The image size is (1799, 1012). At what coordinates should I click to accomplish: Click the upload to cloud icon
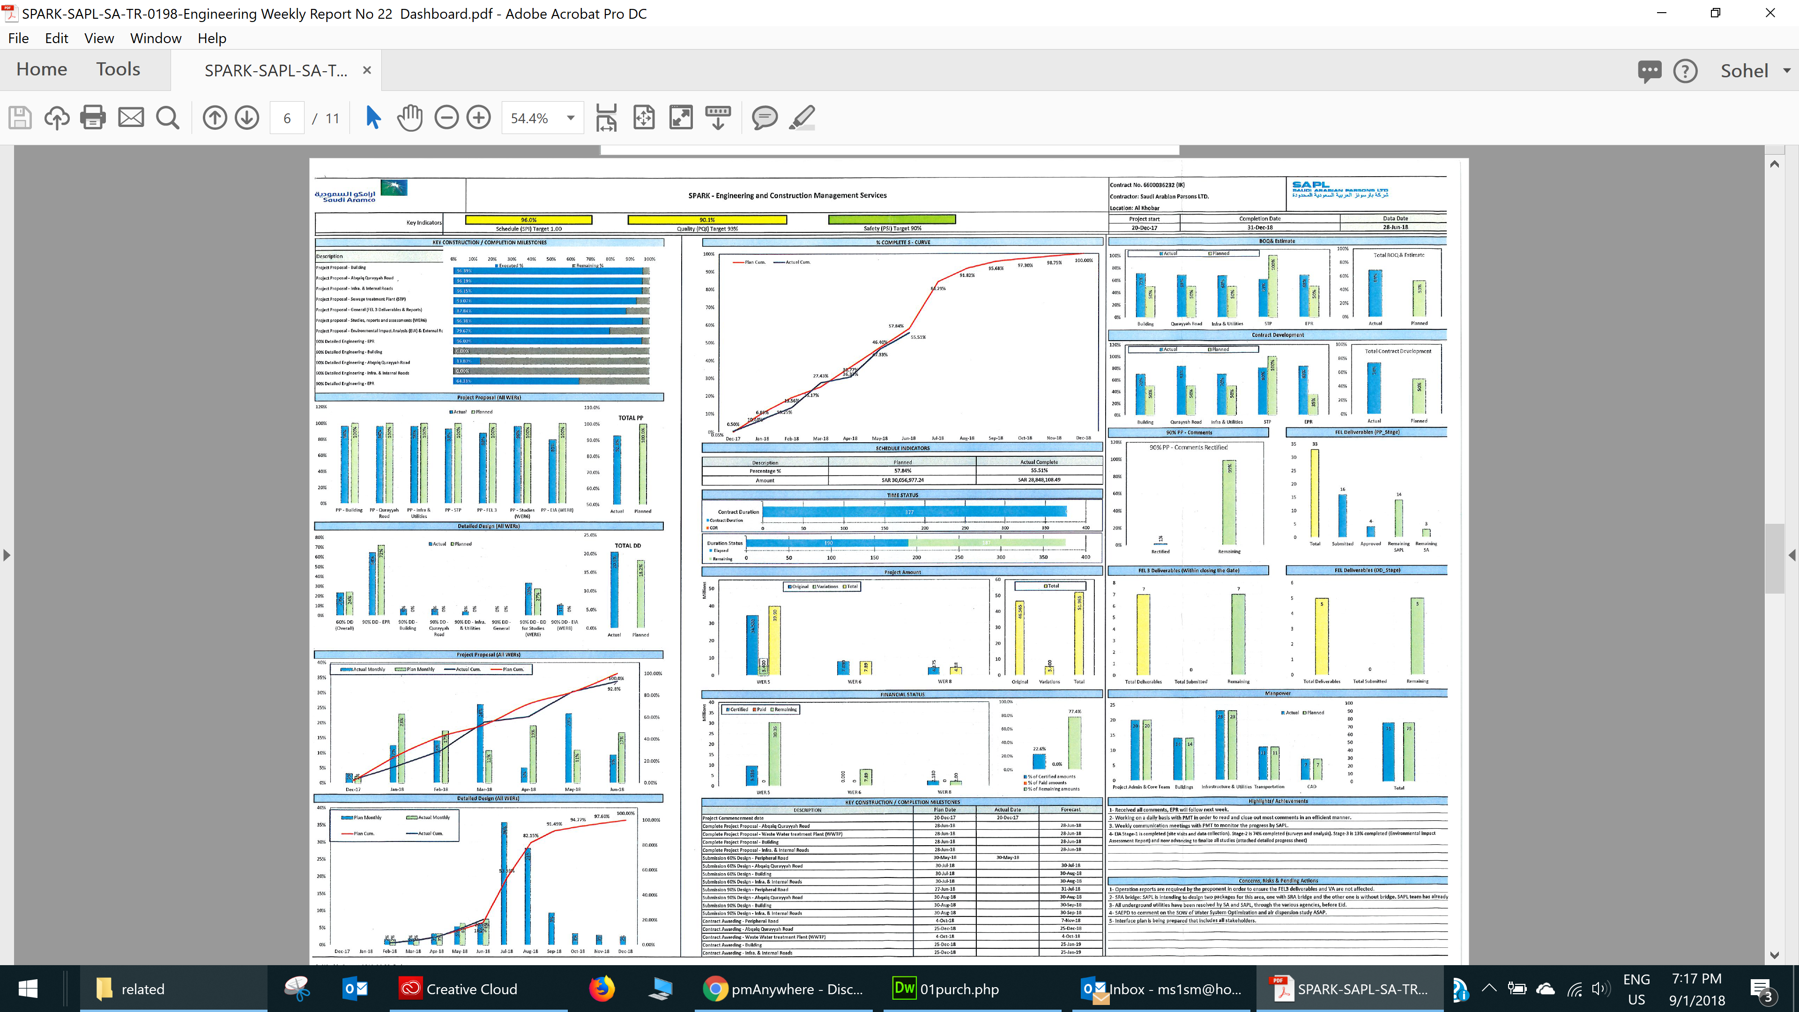[57, 117]
